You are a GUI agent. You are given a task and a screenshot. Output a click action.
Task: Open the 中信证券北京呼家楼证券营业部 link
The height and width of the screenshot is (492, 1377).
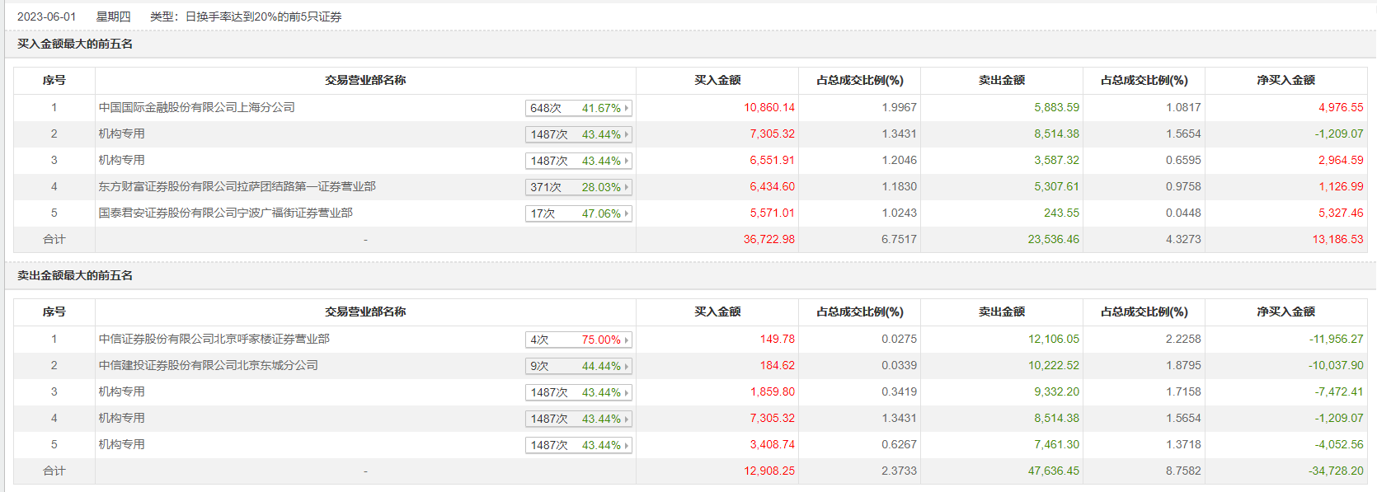(214, 339)
